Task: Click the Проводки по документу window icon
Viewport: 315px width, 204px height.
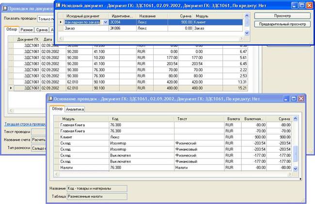Action: (4, 8)
